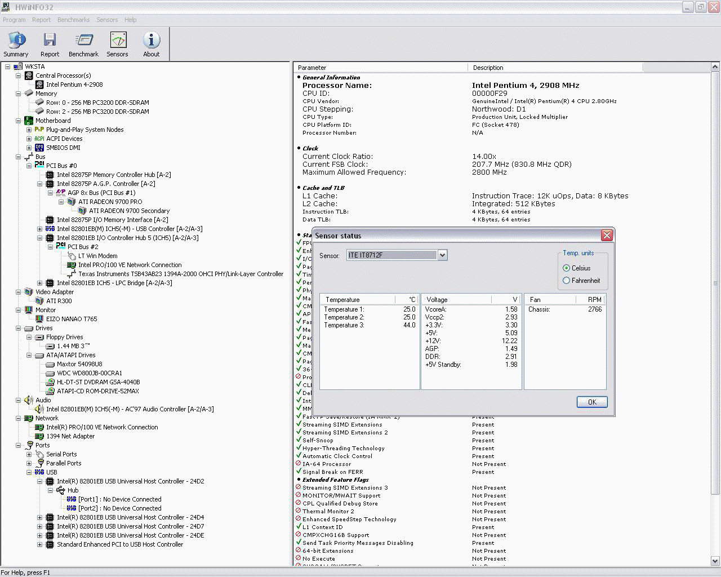Image resolution: width=721 pixels, height=577 pixels.
Task: Select the ATAPI-CD ROM-DRIVE-52MAX icon
Action: coord(50,391)
